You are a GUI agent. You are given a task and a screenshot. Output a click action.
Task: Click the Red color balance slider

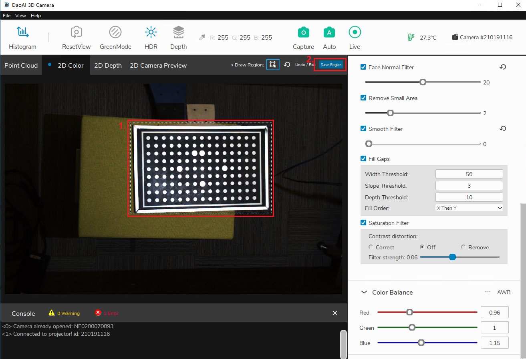pyautogui.click(x=427, y=312)
